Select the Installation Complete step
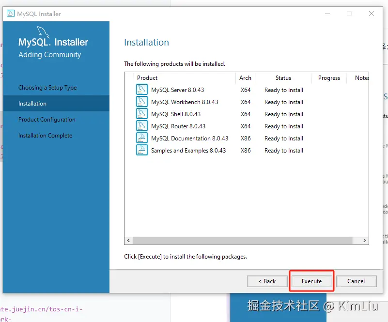388x322 pixels. [x=45, y=136]
